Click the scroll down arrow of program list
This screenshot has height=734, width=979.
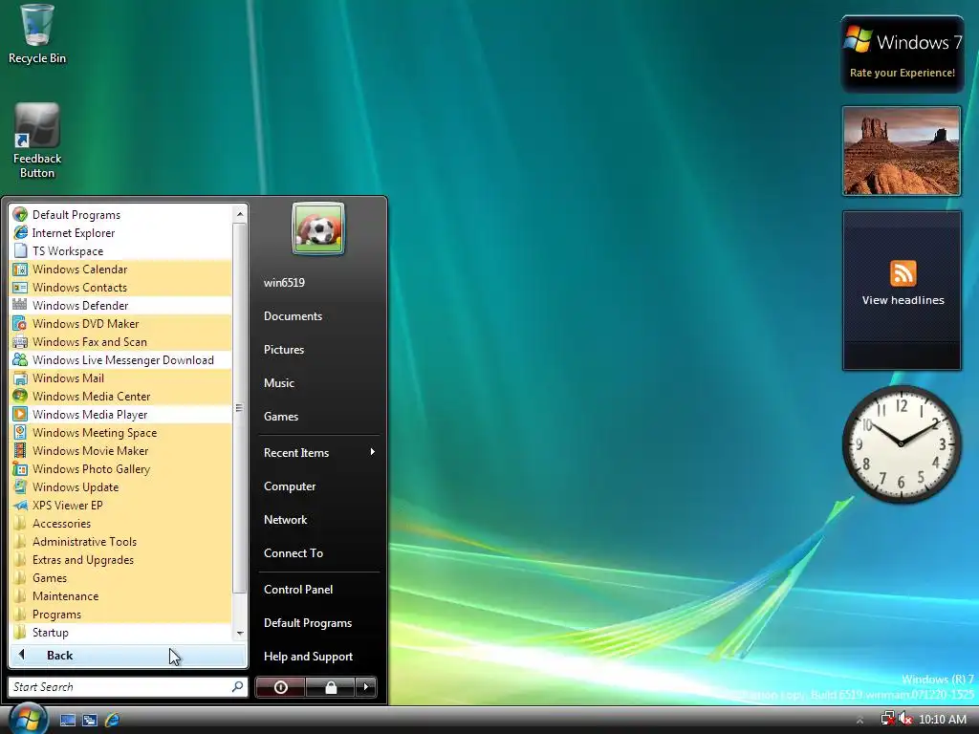(x=240, y=633)
